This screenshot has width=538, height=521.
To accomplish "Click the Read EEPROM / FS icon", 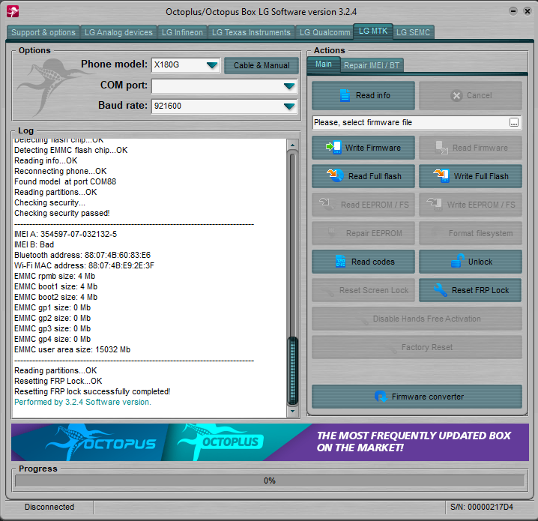I will pyautogui.click(x=325, y=203).
